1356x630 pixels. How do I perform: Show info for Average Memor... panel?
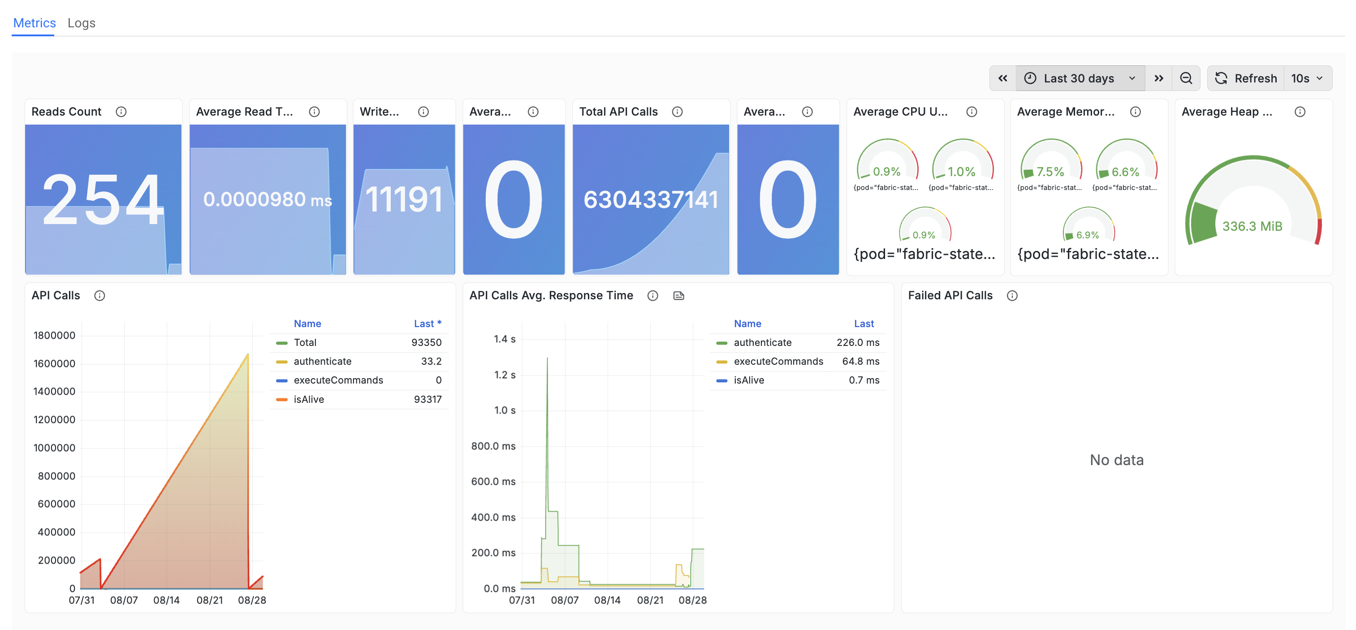1136,112
